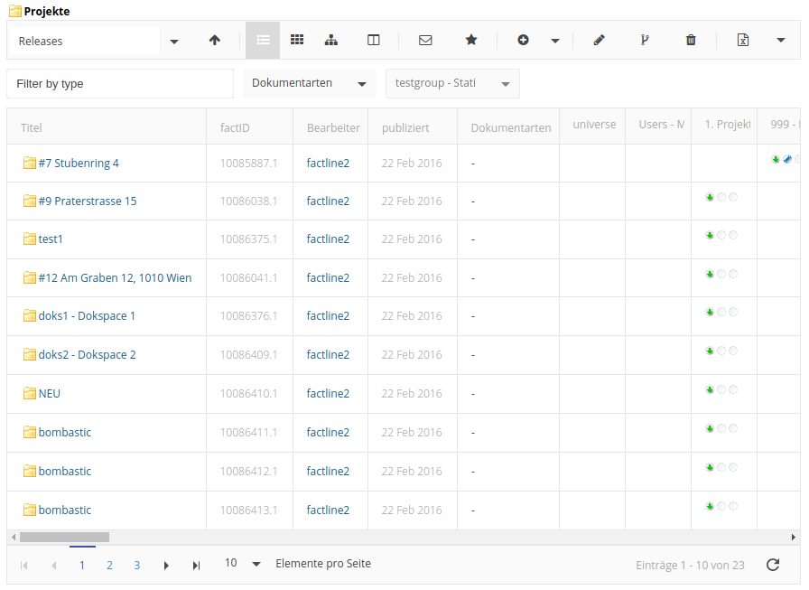Click the envelope mail icon

pyautogui.click(x=425, y=41)
